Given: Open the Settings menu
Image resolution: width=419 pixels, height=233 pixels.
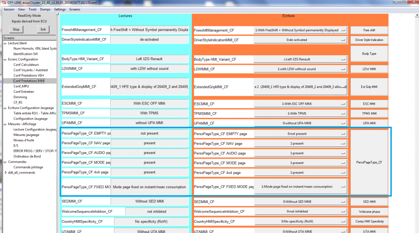Looking at the screenshot, I should click(60, 9).
